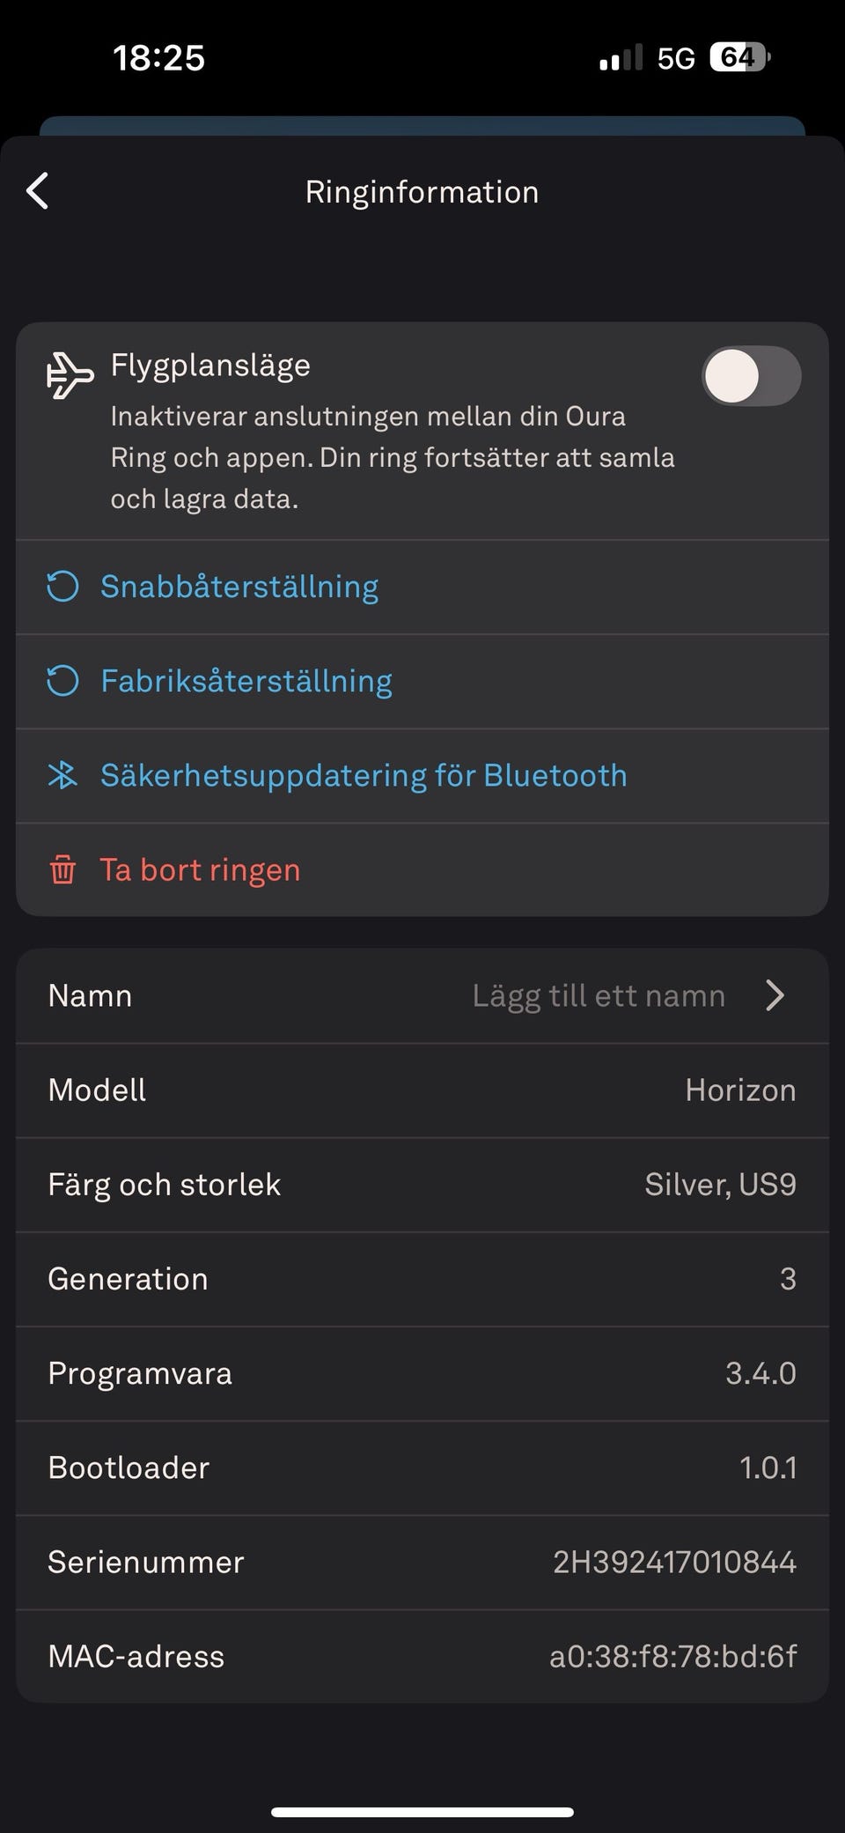845x1833 pixels.
Task: Tap the airplane mode icon
Action: pos(70,375)
